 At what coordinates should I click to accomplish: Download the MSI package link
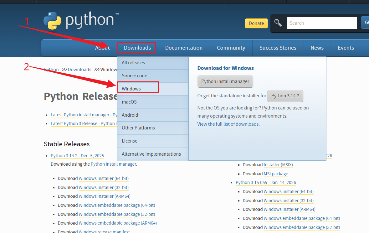point(276,174)
